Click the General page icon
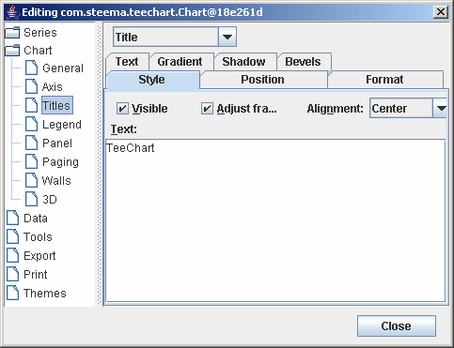This screenshot has width=454, height=348. [x=31, y=68]
